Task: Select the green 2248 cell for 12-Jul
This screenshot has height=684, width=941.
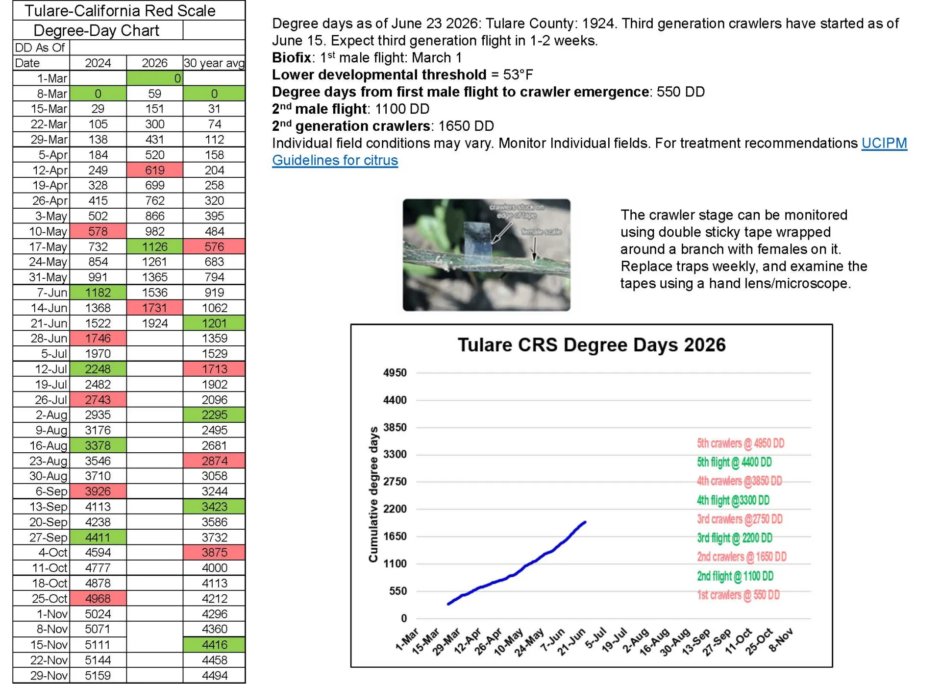Action: [x=98, y=369]
